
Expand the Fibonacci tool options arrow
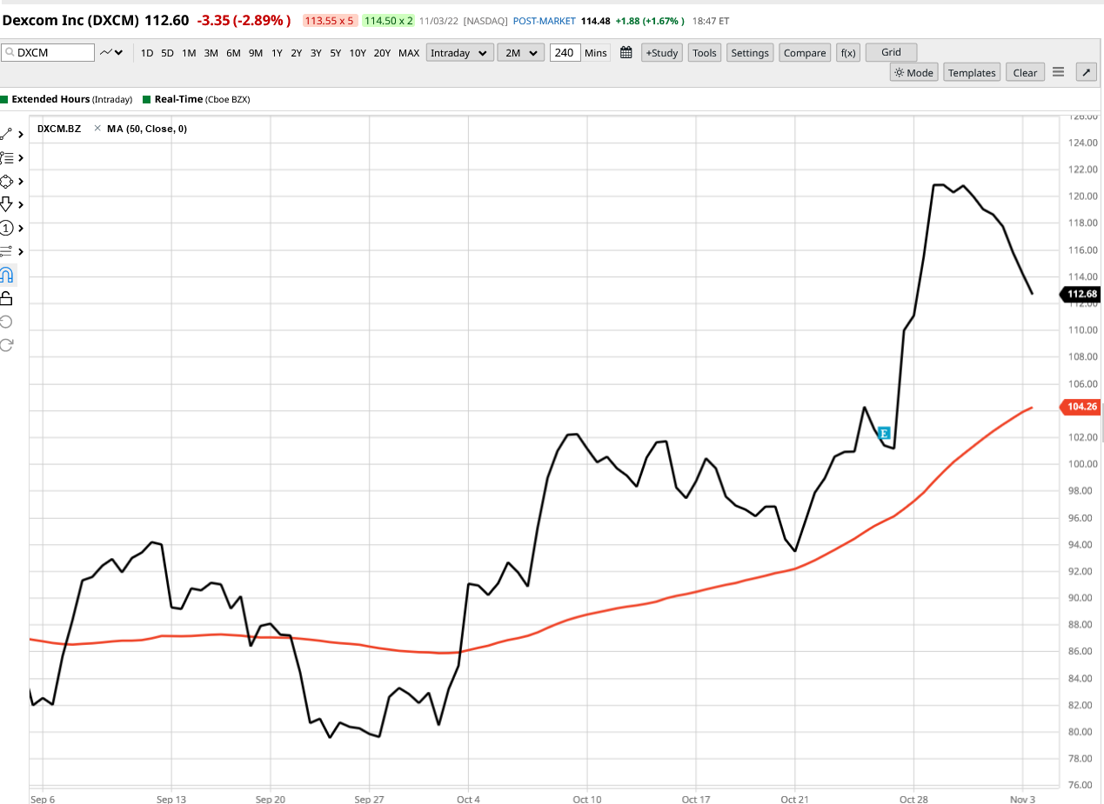(21, 158)
